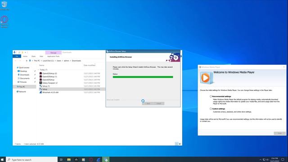Open the notification center
Viewport: 288px width, 162px height.
tap(283, 160)
